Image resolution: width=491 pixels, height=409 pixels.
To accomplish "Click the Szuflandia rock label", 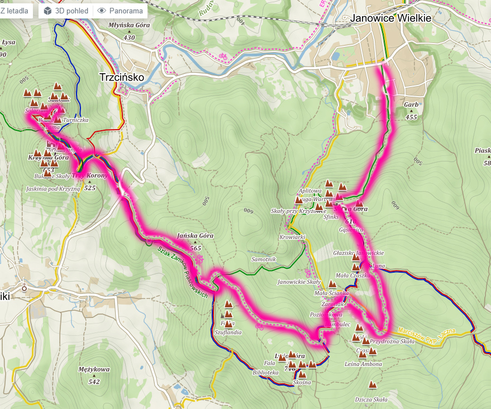I will tap(228, 332).
